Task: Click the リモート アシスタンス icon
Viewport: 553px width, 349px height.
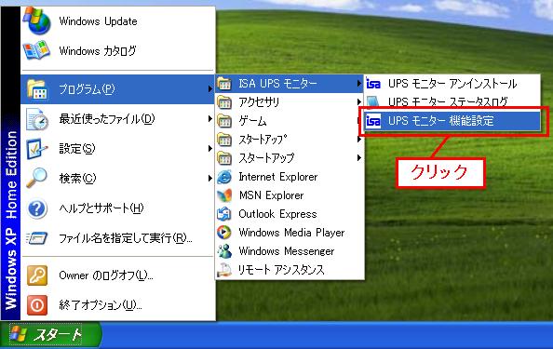Action: [224, 270]
